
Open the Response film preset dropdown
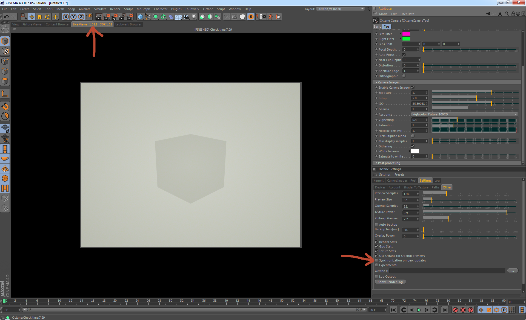tap(464, 115)
